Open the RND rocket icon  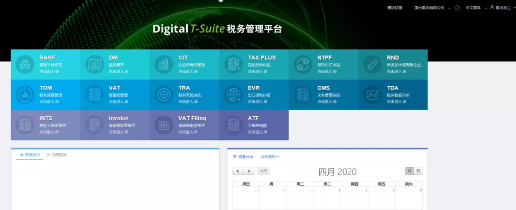click(373, 64)
